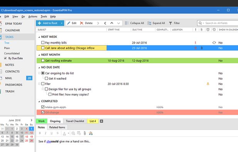Click the move left arrow in toolbar
Image resolution: width=238 pixels, height=152 pixels.
coord(105,23)
